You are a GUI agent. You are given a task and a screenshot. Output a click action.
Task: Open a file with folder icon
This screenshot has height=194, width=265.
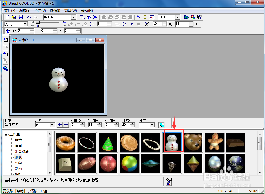click(x=14, y=17)
